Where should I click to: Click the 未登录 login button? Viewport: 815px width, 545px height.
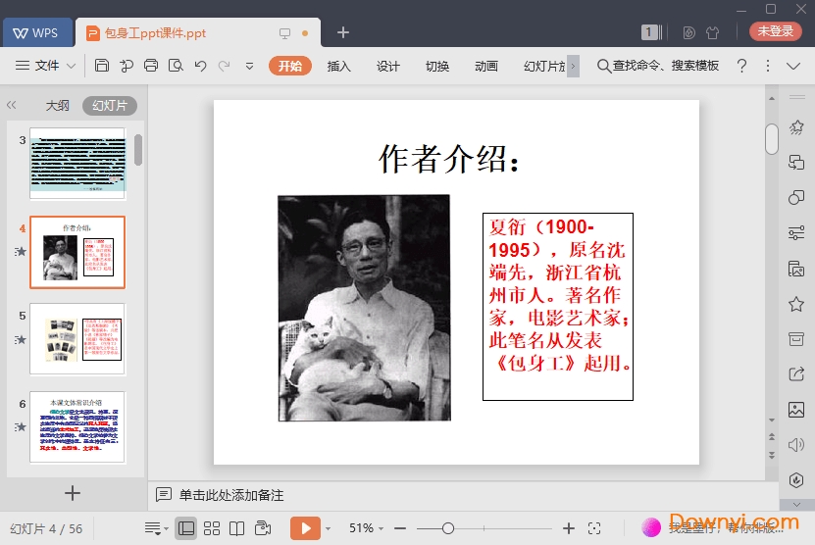point(775,31)
